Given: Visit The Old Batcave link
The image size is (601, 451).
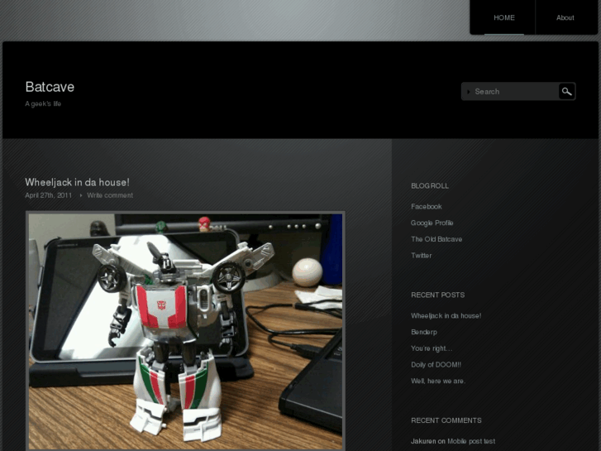Looking at the screenshot, I should tap(436, 239).
